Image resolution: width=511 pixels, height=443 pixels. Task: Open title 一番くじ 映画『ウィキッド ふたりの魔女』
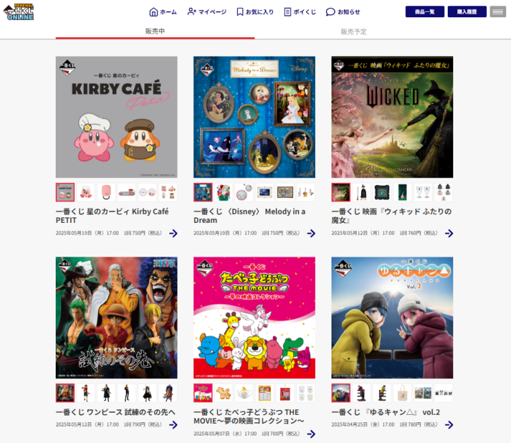[x=391, y=216]
